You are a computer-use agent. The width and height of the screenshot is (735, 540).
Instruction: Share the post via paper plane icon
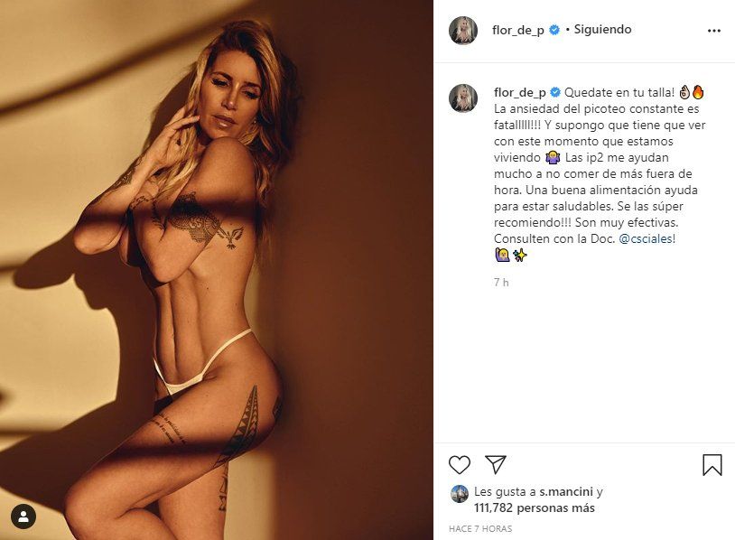496,464
